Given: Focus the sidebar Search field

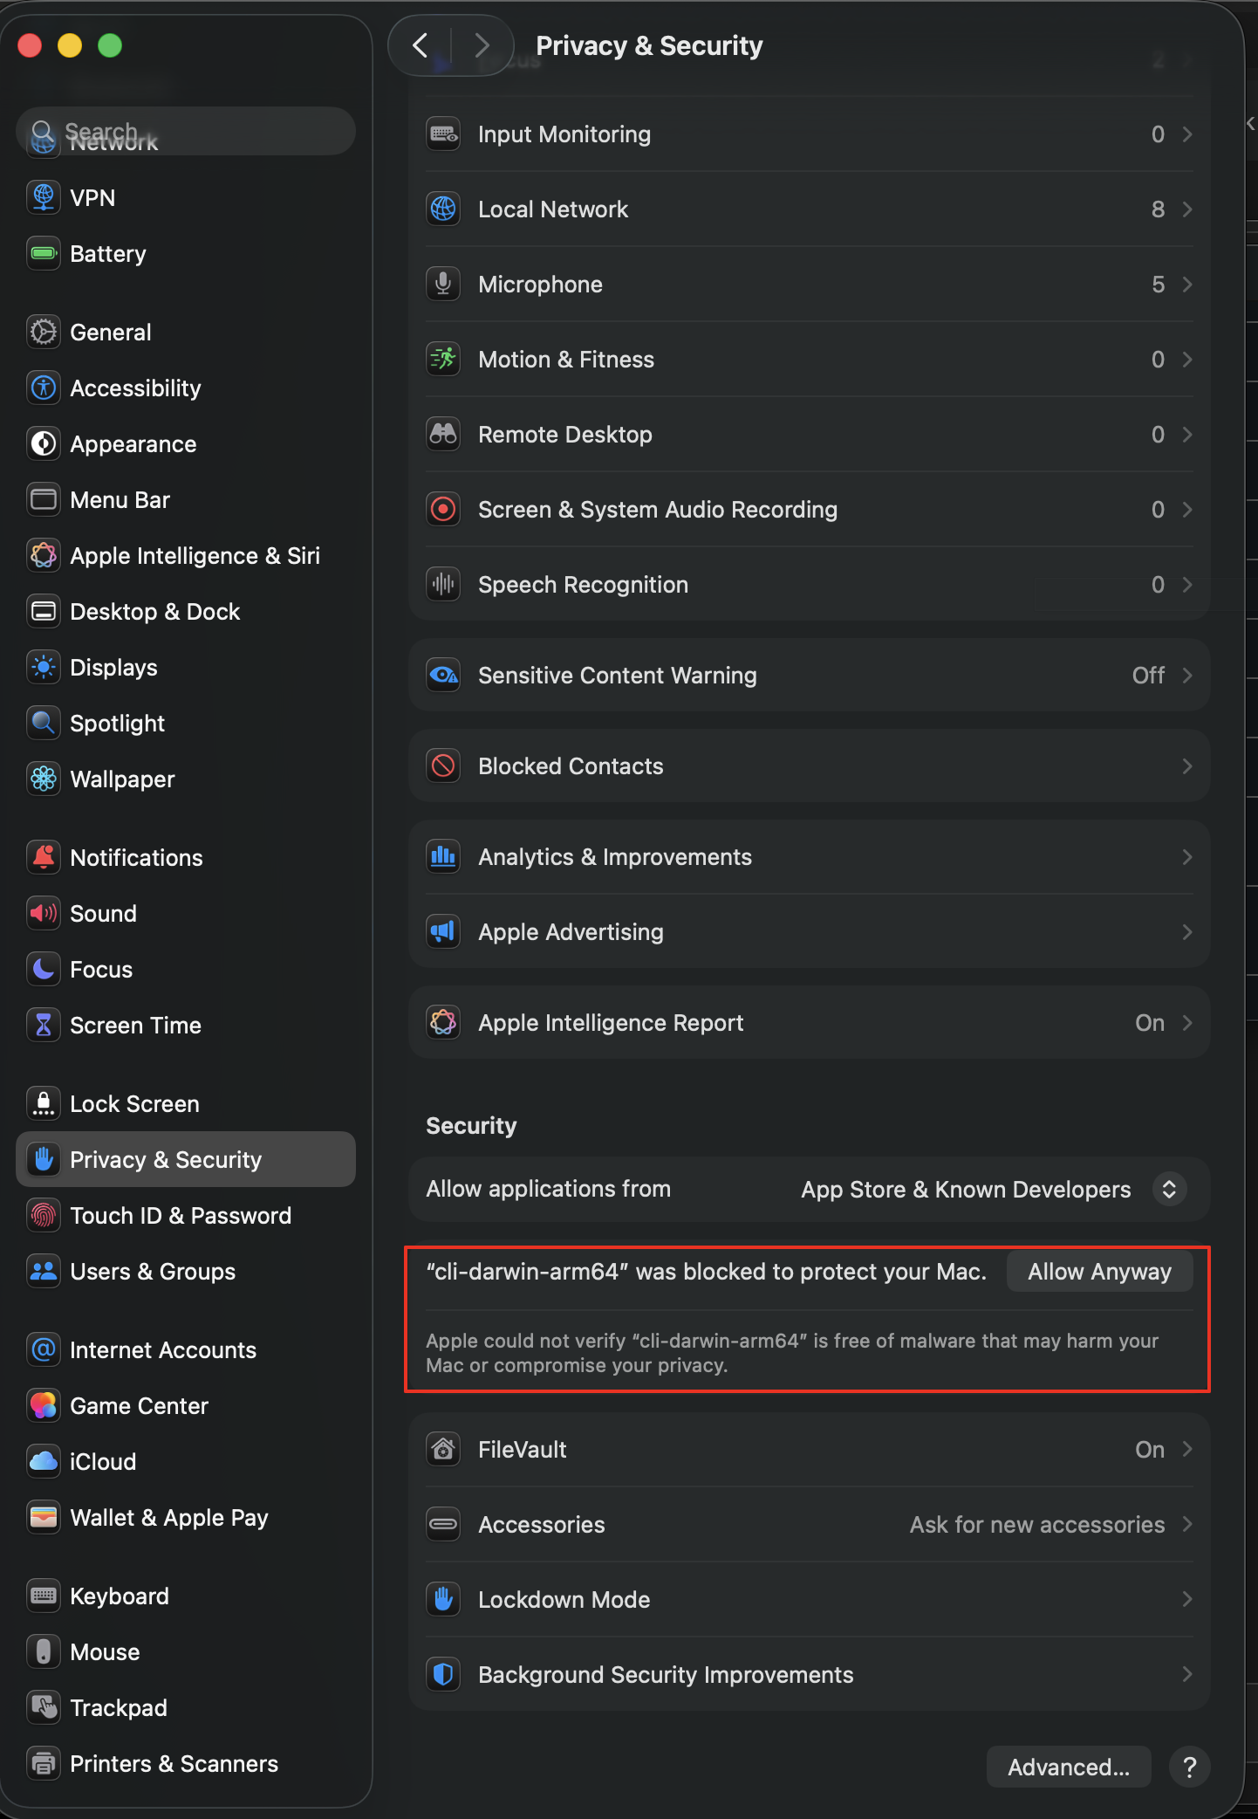Looking at the screenshot, I should click(186, 132).
